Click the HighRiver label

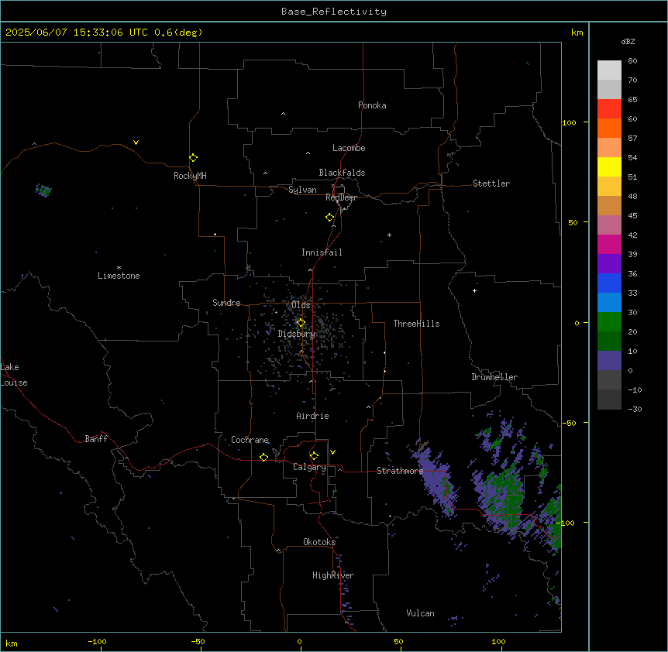[x=333, y=575]
